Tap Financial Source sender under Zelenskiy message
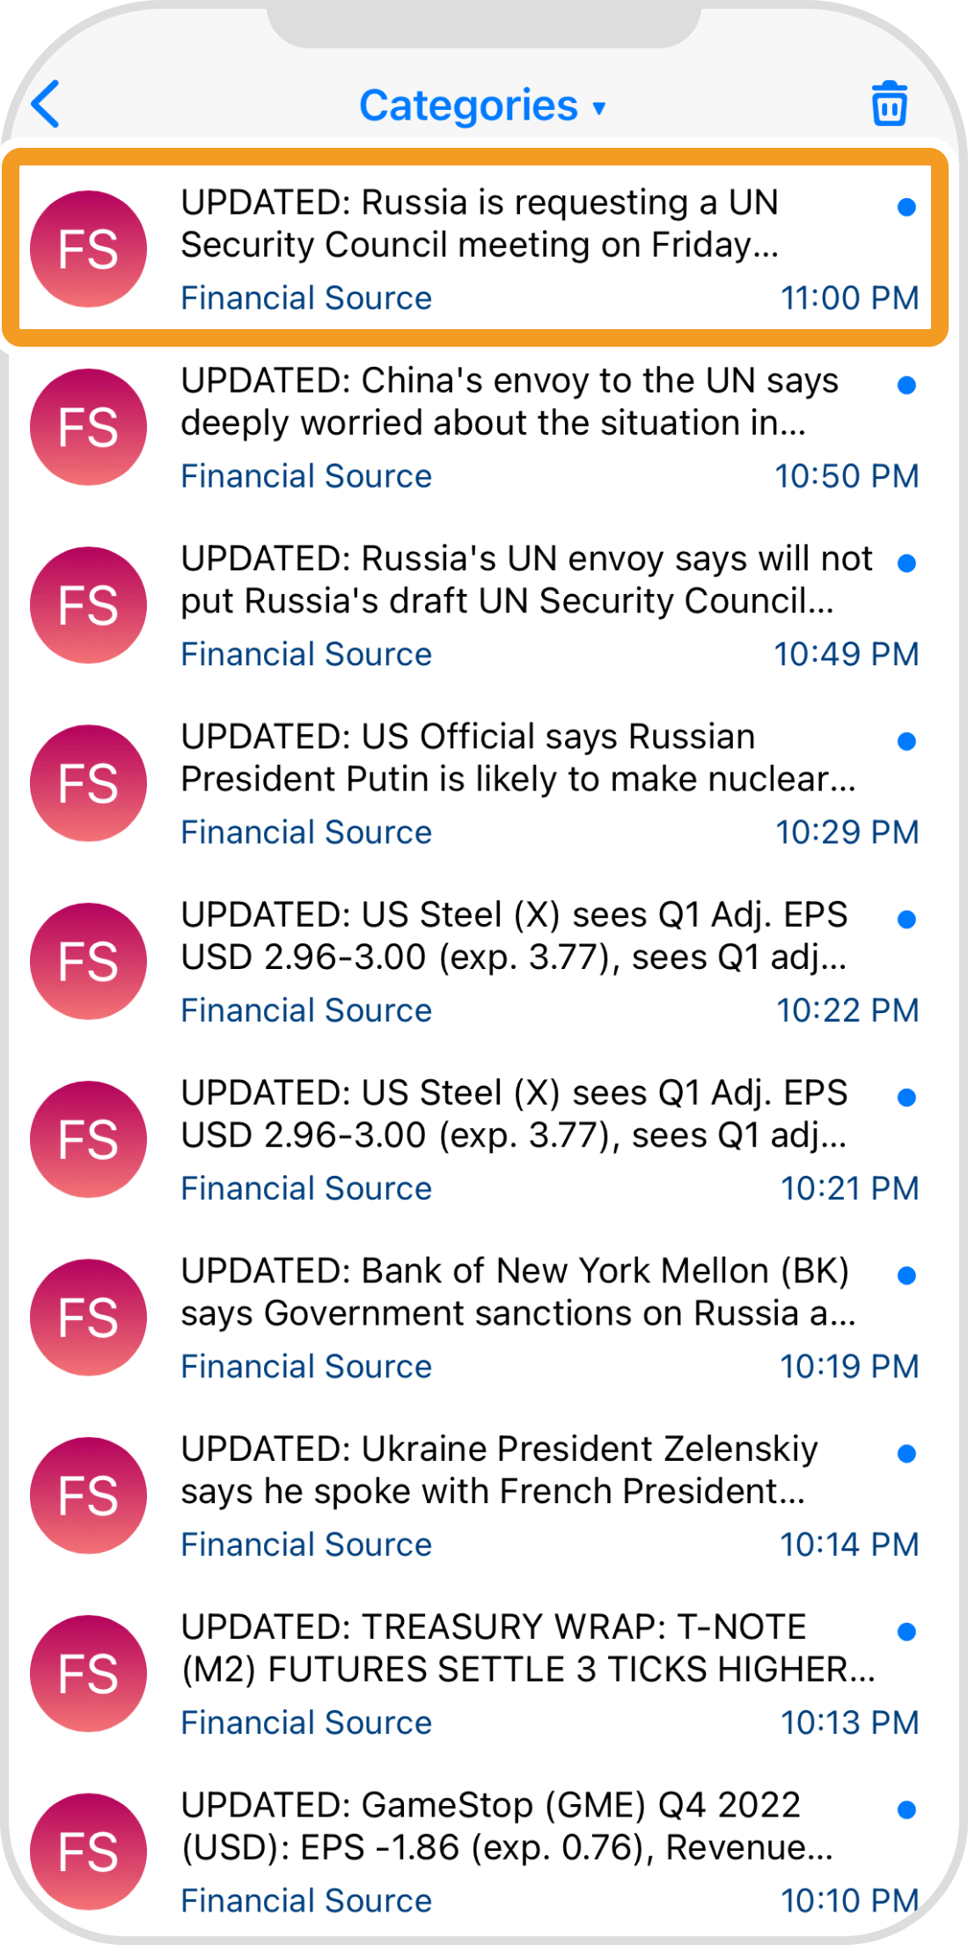Viewport: 968px width, 1945px height. (306, 1545)
